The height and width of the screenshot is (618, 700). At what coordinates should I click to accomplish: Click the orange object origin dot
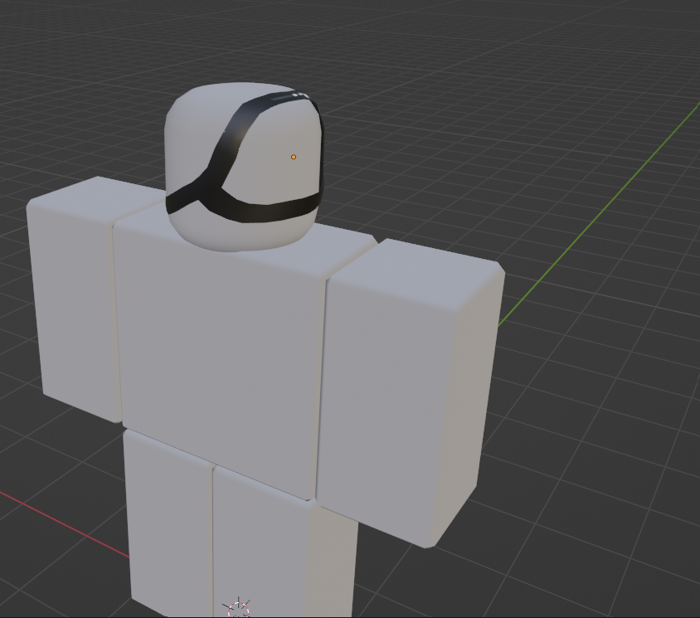tap(294, 155)
